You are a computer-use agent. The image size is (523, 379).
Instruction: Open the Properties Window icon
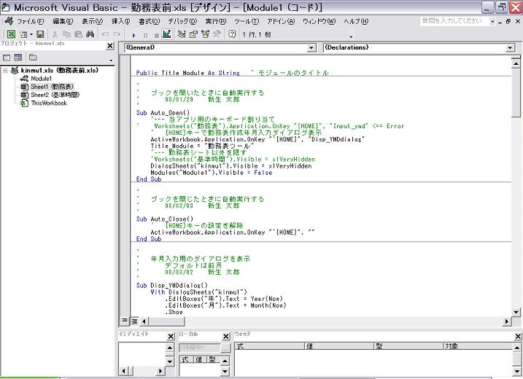pyautogui.click(x=193, y=34)
